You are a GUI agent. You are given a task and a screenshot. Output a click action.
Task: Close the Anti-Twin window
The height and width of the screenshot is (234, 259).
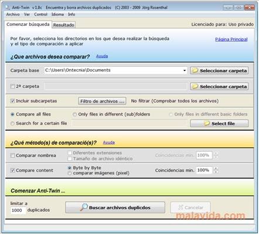pyautogui.click(x=249, y=8)
